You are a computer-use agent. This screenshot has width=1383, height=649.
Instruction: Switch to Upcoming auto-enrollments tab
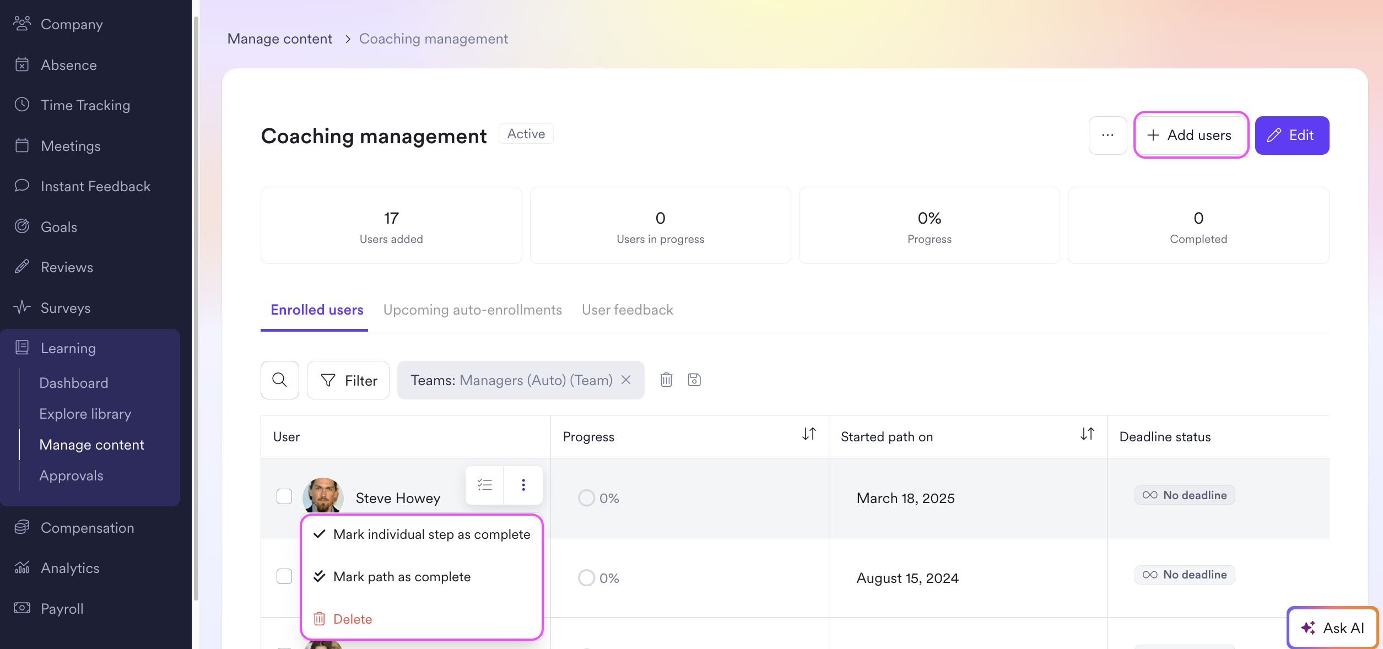pyautogui.click(x=472, y=310)
